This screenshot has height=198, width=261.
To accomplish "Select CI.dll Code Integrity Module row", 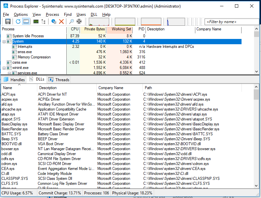I will 121,174.
